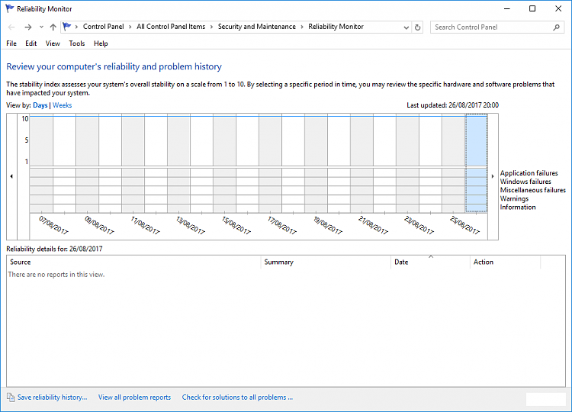This screenshot has width=572, height=412.
Task: Click the Reliability Monitor title bar flag icon
Action: (9, 8)
